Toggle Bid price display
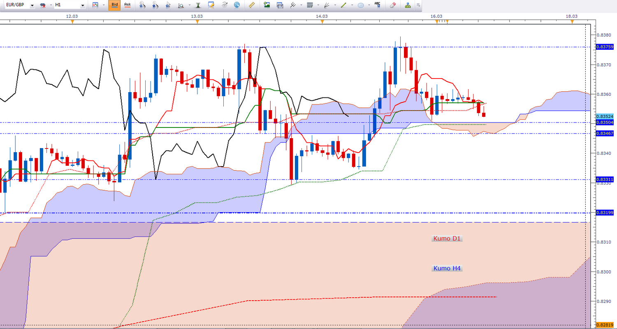Screen dimensions: 617x329 pyautogui.click(x=114, y=5)
